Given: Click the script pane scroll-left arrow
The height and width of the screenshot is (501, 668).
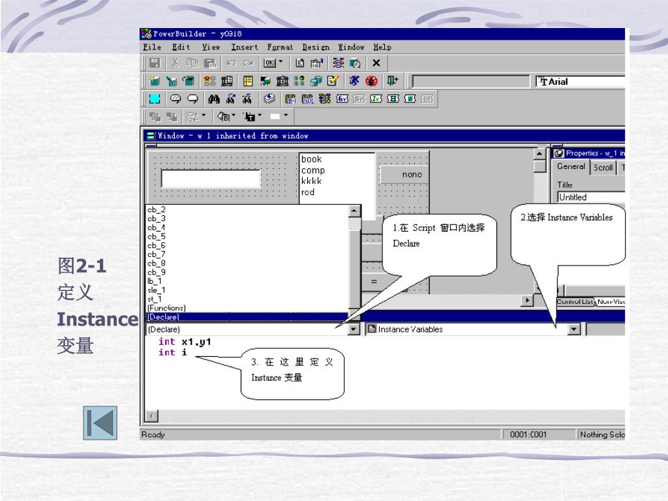Looking at the screenshot, I should (151, 416).
